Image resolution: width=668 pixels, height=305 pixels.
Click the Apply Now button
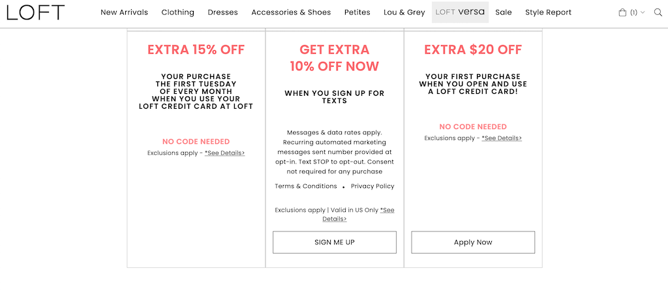click(473, 242)
